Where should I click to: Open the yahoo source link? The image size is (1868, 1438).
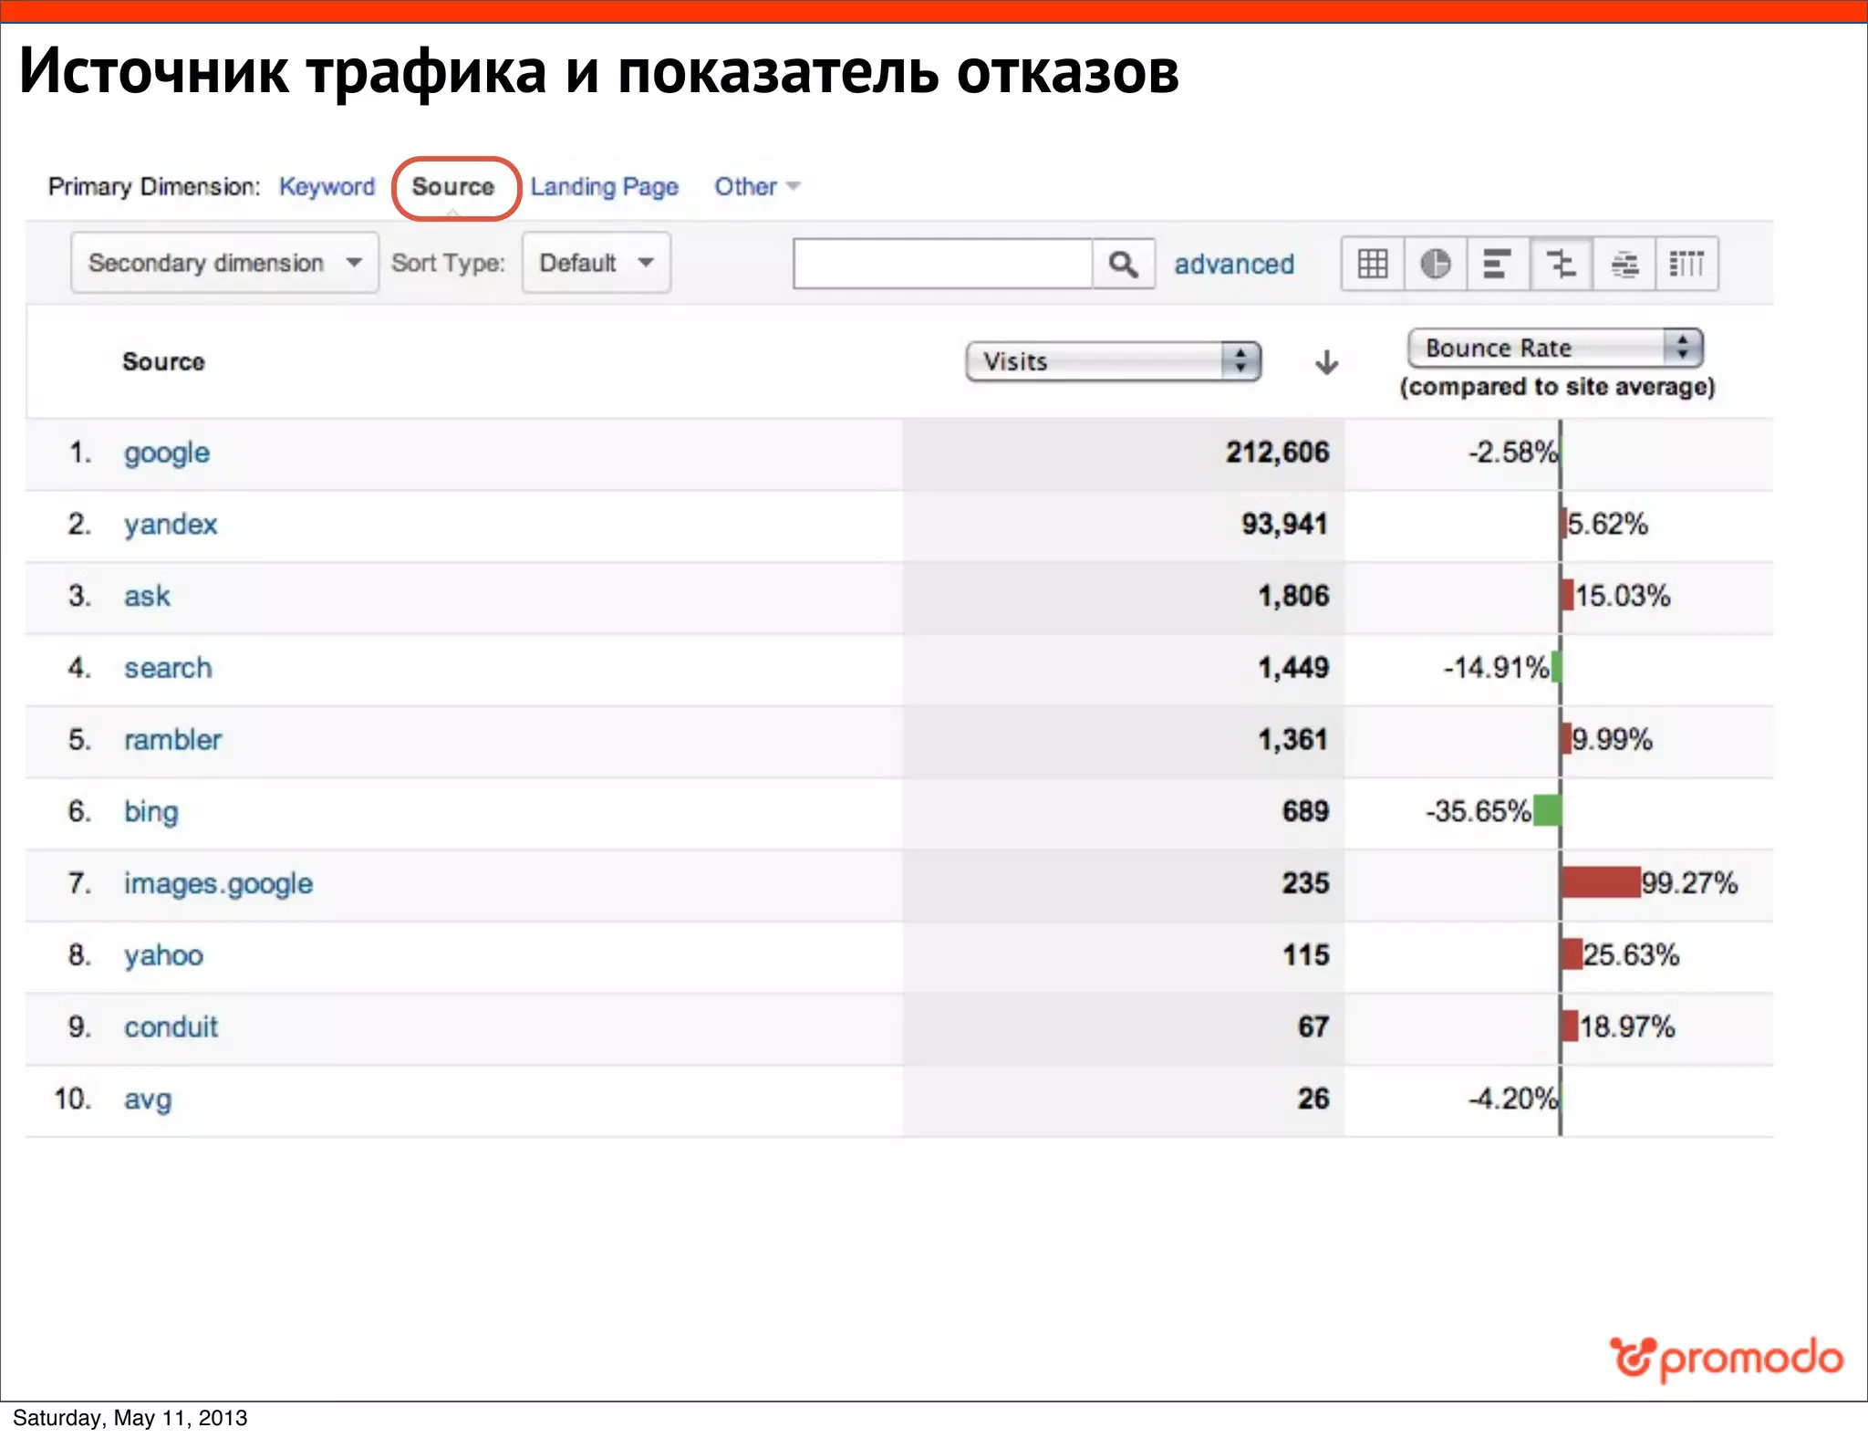[164, 955]
